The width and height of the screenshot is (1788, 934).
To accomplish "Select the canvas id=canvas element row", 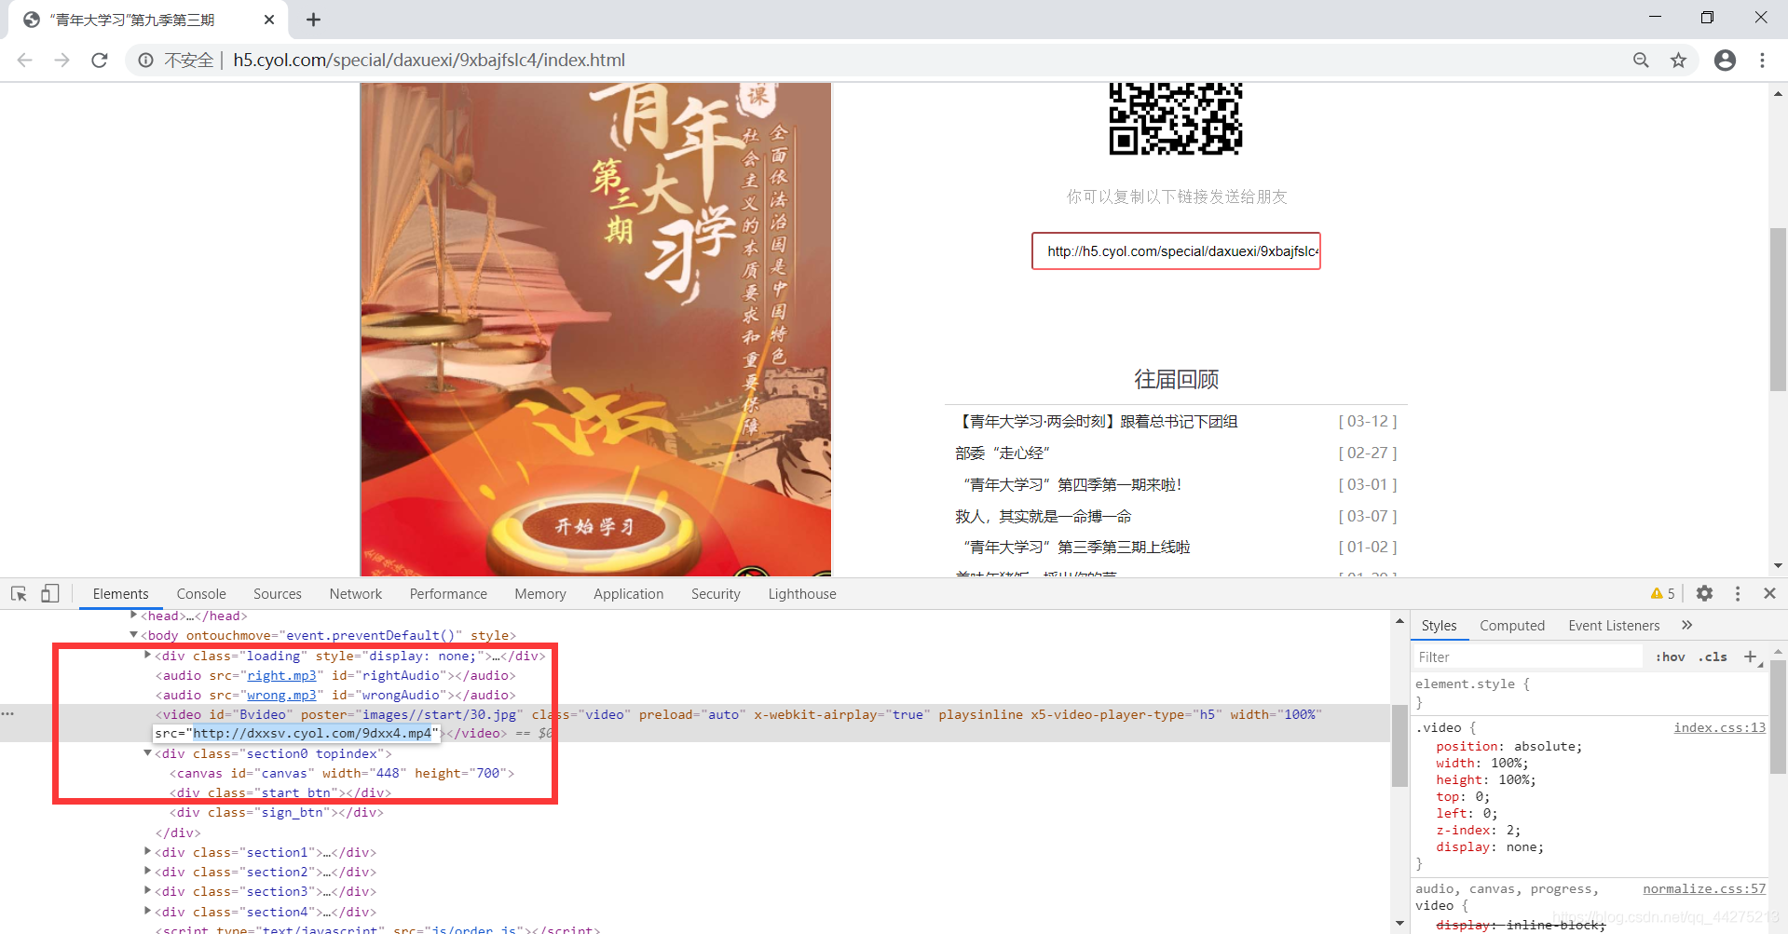I will click(x=342, y=773).
